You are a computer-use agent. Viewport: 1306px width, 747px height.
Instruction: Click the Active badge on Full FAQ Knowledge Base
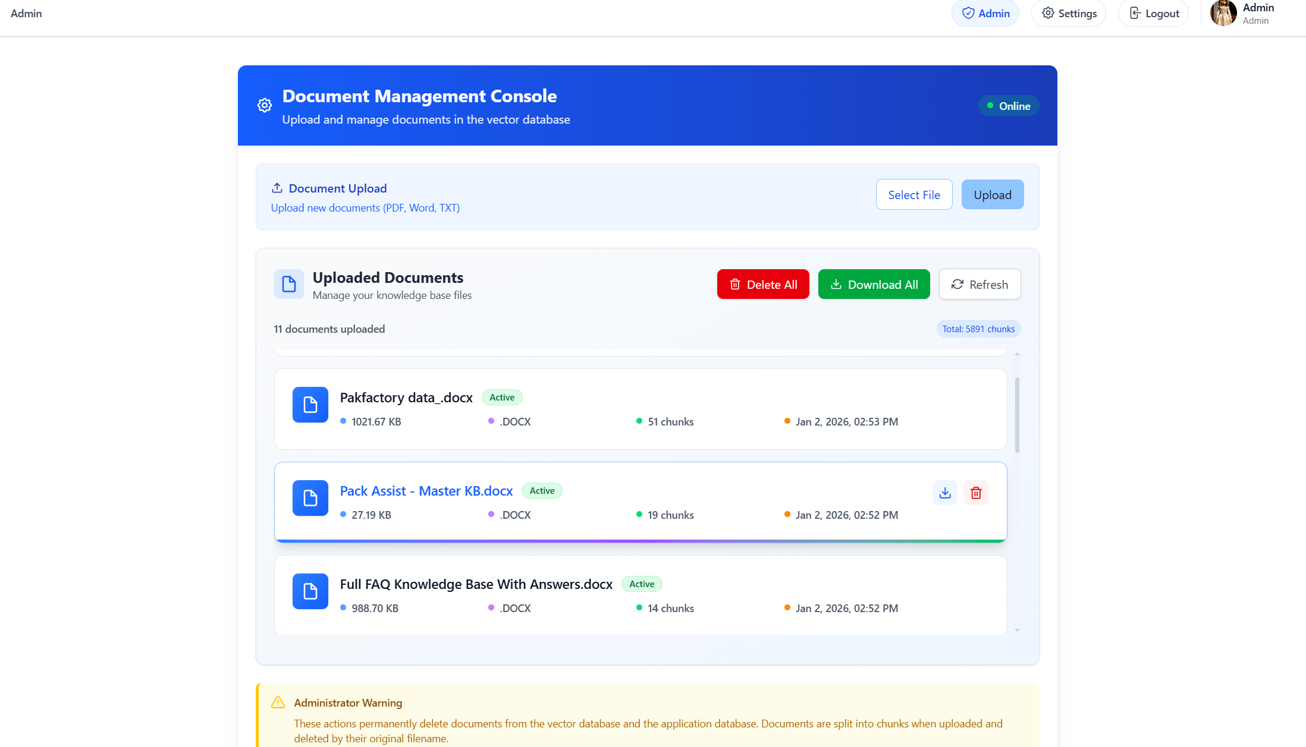(641, 584)
